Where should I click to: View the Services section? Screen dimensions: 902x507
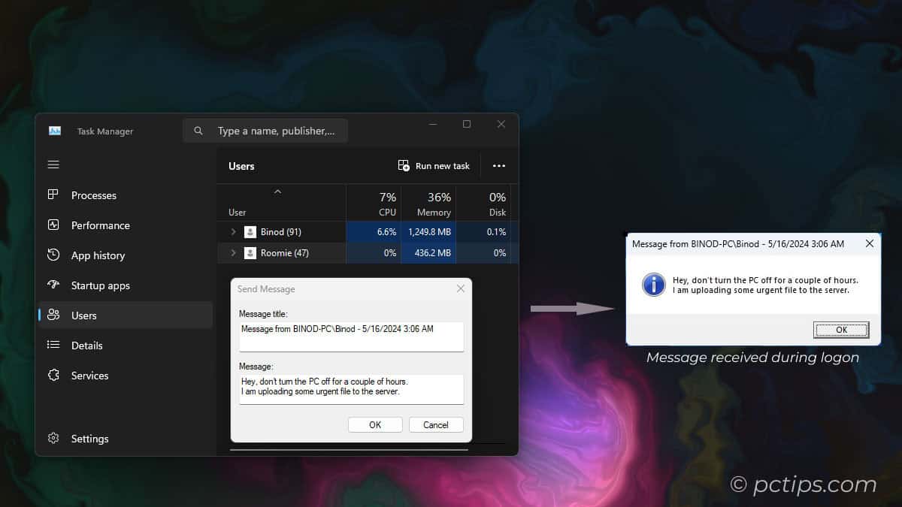pyautogui.click(x=89, y=376)
